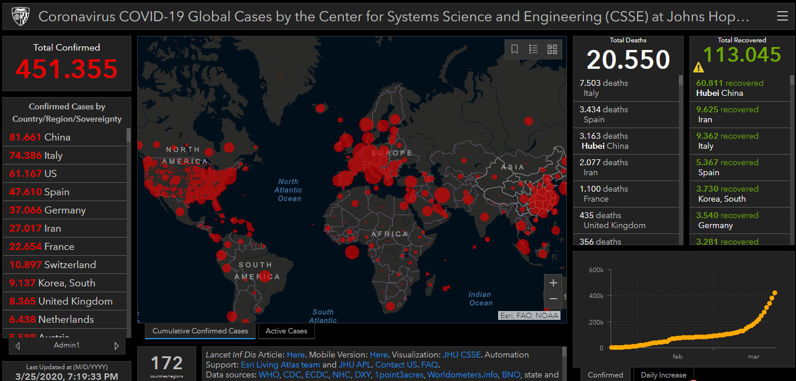This screenshot has height=381, width=796.
Task: Open the Mobile Version Here link
Action: click(x=379, y=355)
